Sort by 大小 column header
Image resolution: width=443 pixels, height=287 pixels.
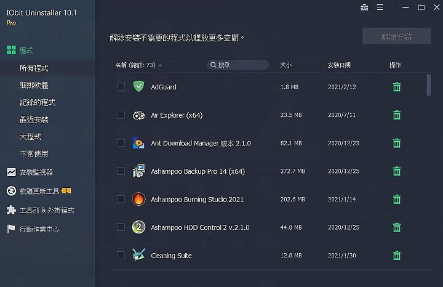[x=285, y=65]
